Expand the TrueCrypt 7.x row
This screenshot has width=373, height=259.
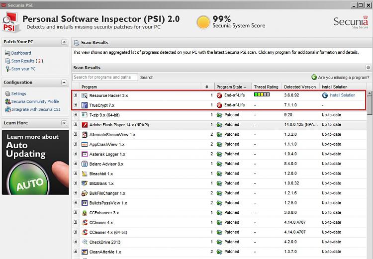[x=76, y=105]
